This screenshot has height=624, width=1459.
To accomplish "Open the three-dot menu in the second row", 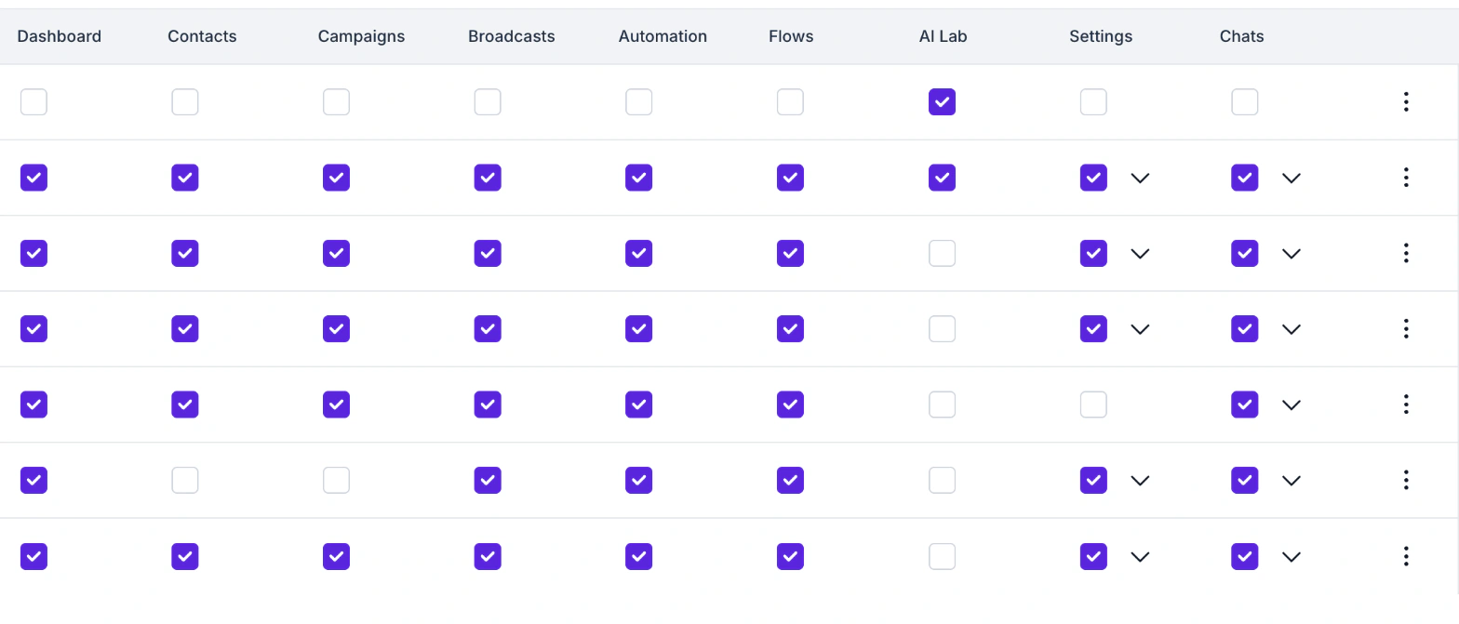I will pyautogui.click(x=1406, y=178).
